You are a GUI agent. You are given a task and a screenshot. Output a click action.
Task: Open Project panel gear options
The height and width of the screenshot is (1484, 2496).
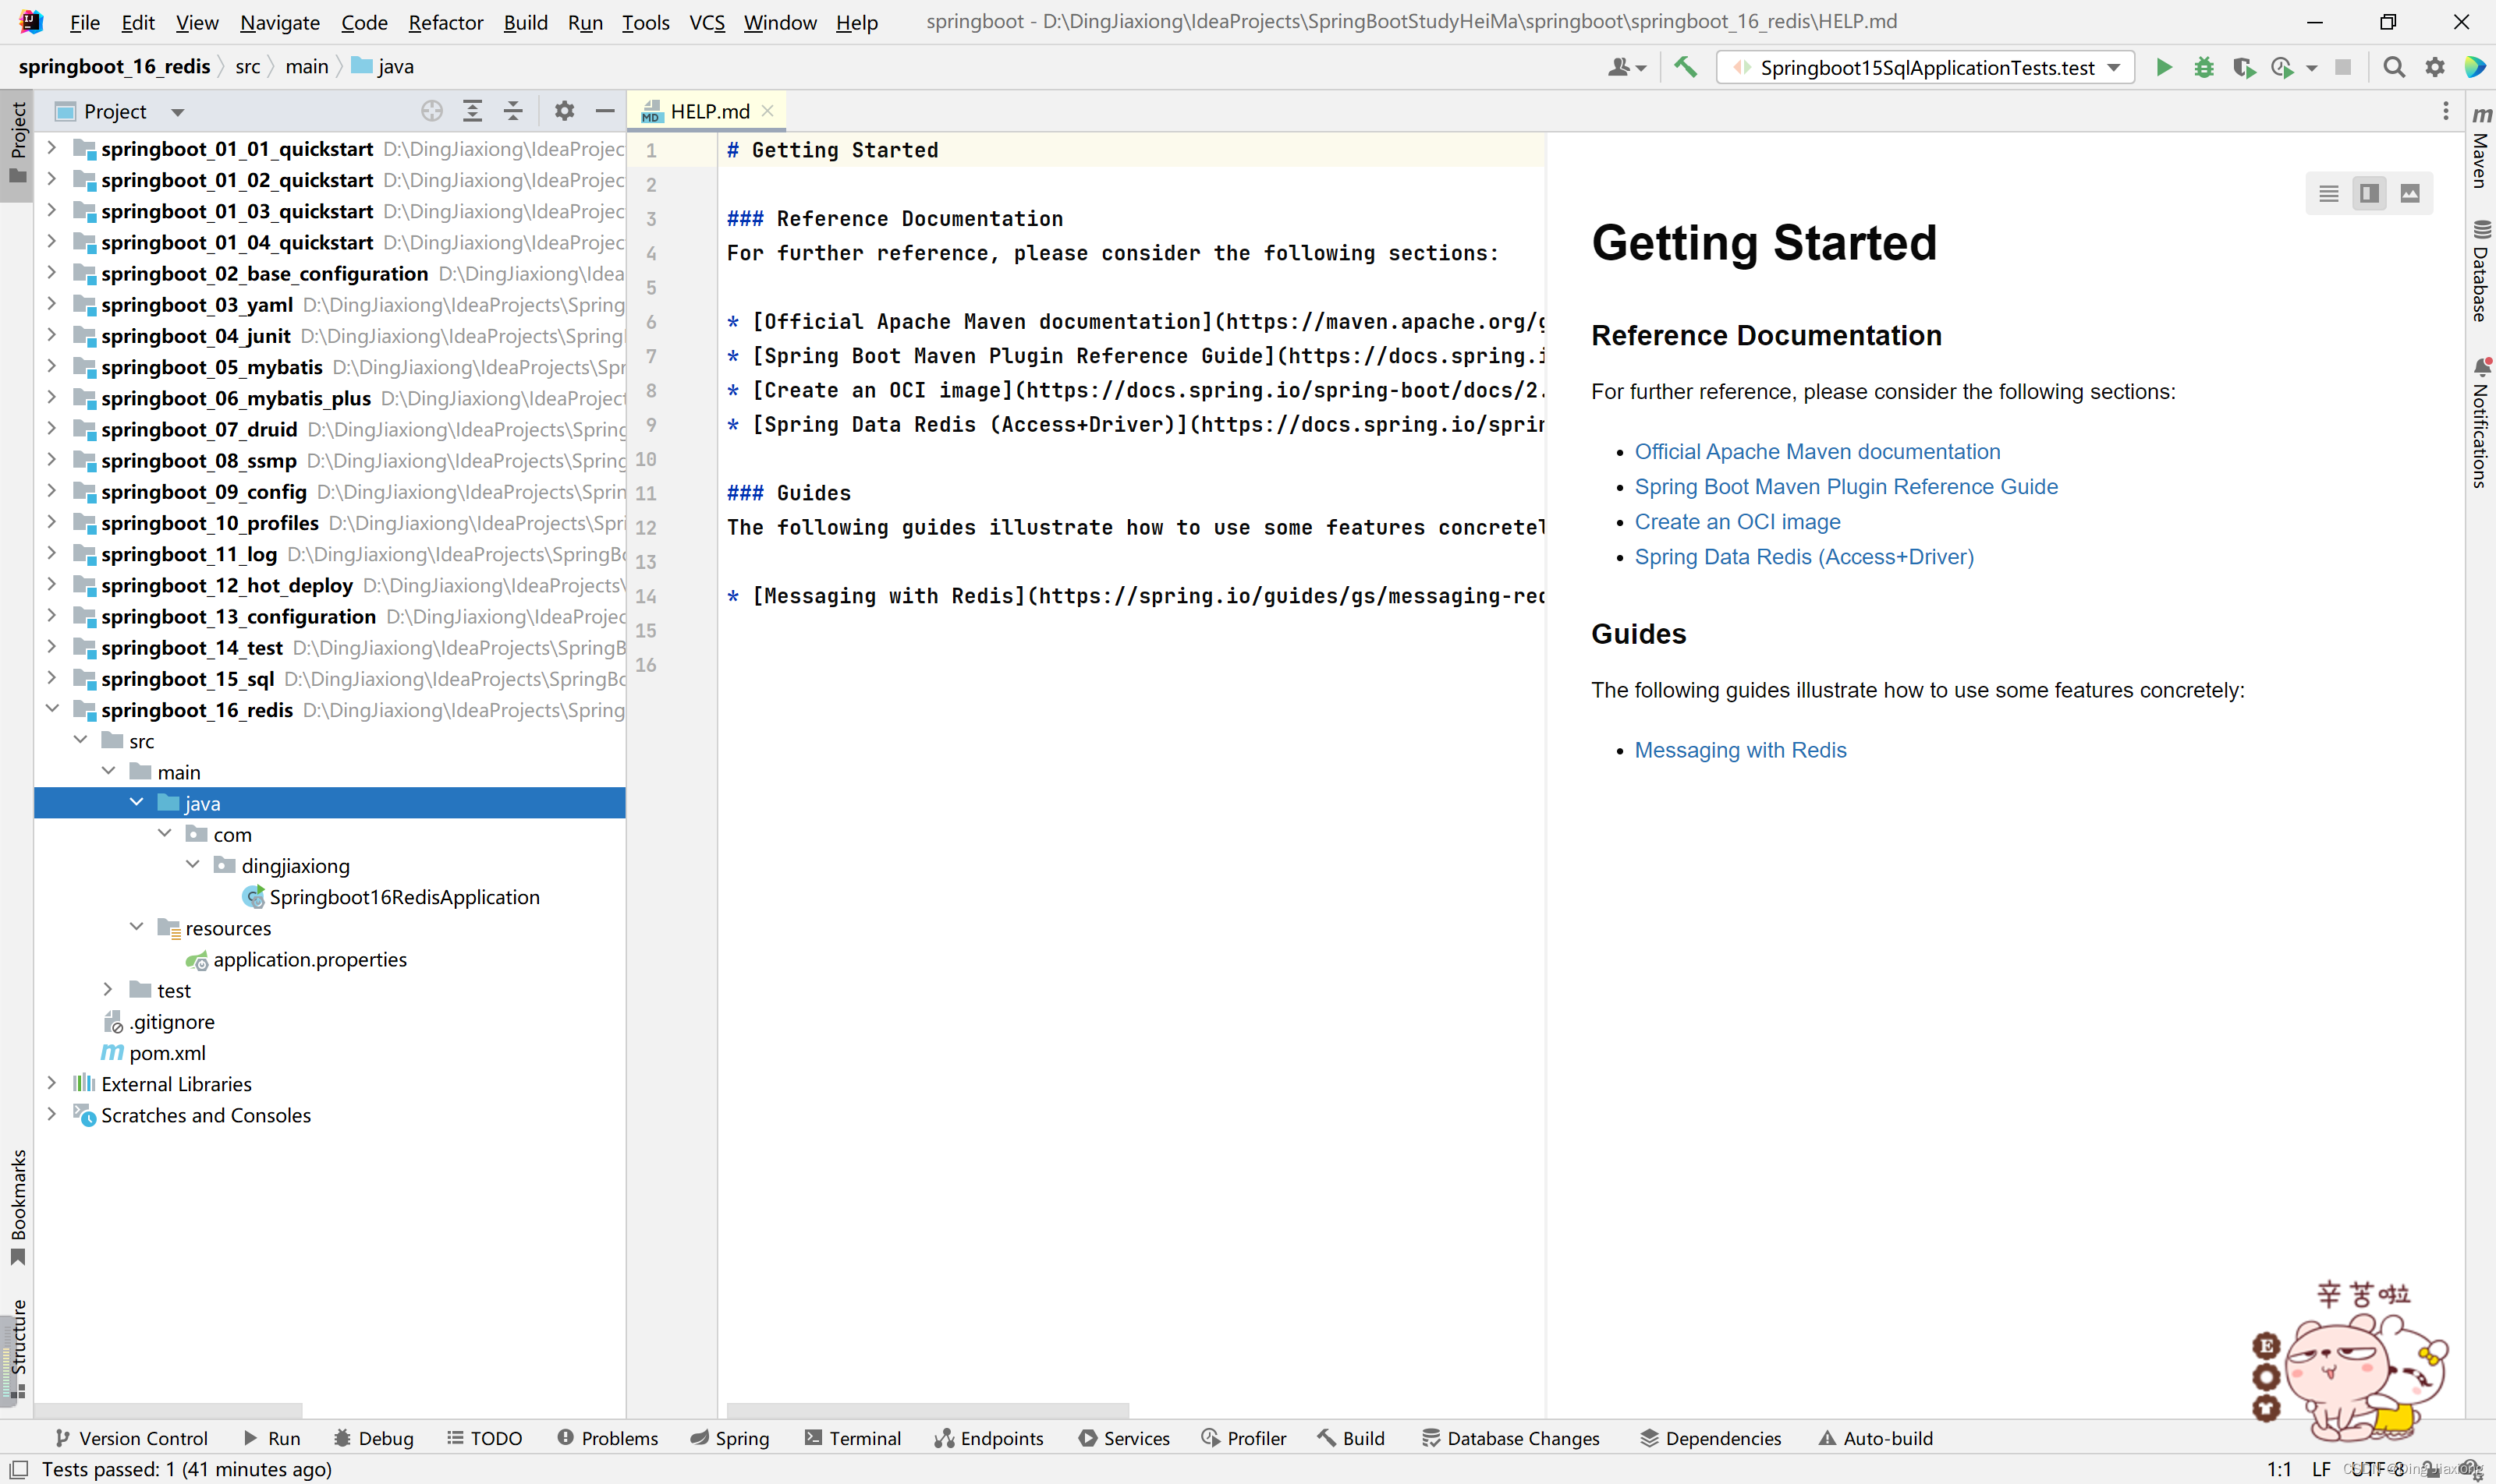[565, 111]
